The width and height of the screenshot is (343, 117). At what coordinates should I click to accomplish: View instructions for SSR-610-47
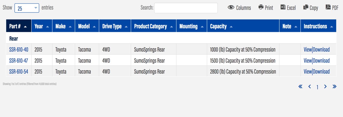(308, 61)
